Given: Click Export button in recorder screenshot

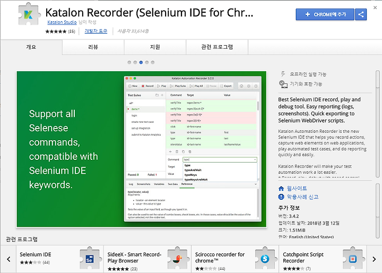Looking at the screenshot, I should click(226, 86).
